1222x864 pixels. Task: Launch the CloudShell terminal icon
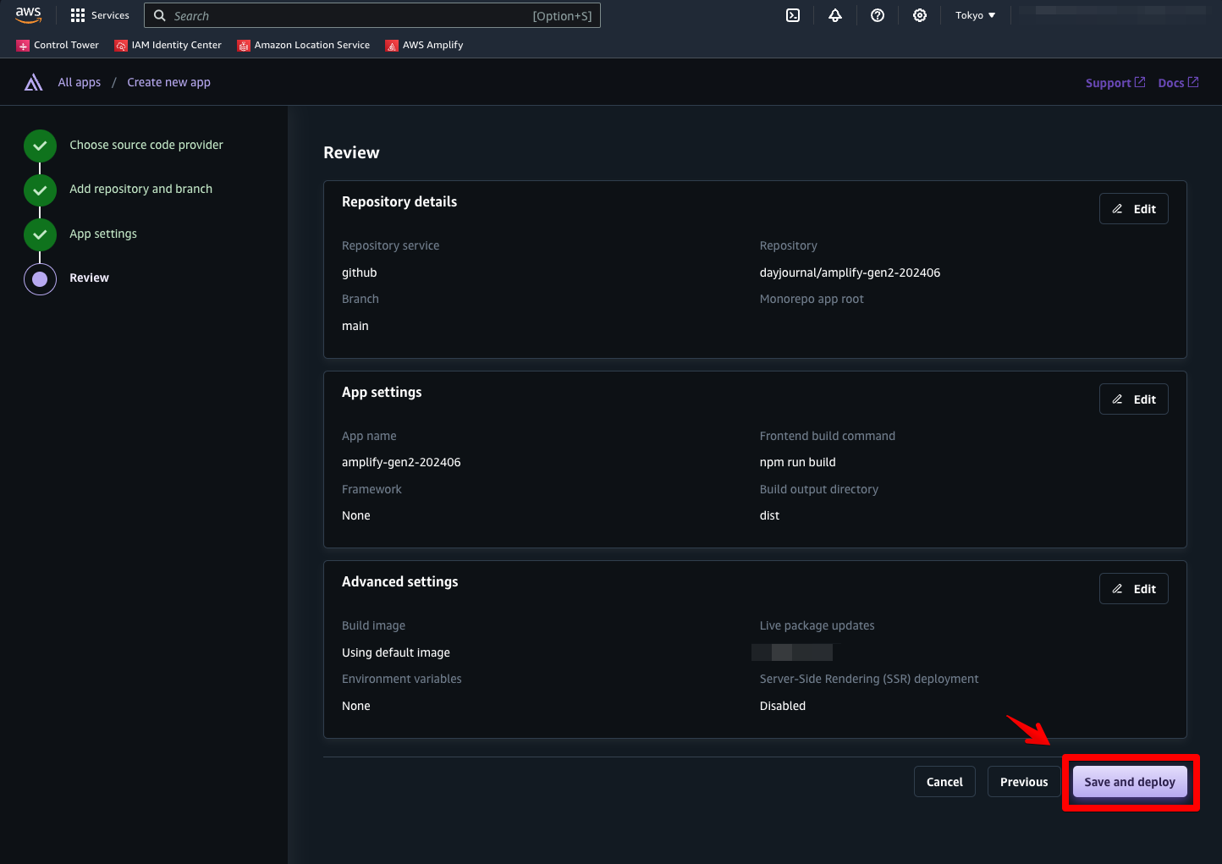click(x=793, y=15)
